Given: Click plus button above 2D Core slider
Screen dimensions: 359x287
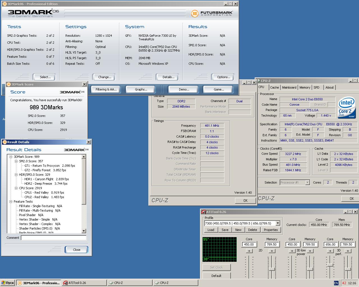Looking at the screenshot, I should (x=249, y=251).
